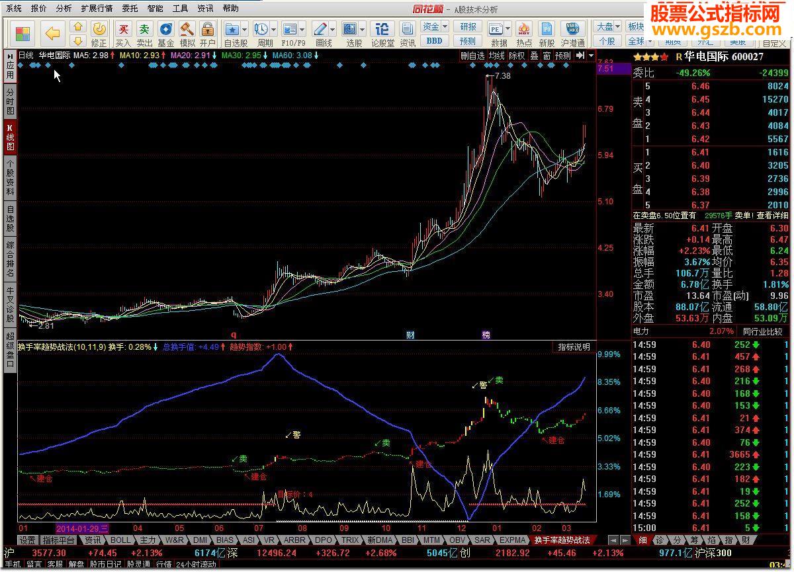This screenshot has width=794, height=572.
Task: Click the 同行业比较 industry comparison link
Action: [x=762, y=331]
